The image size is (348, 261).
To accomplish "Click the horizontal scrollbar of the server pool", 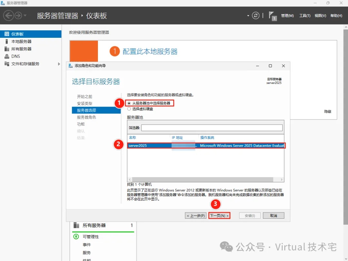I will 202,180.
